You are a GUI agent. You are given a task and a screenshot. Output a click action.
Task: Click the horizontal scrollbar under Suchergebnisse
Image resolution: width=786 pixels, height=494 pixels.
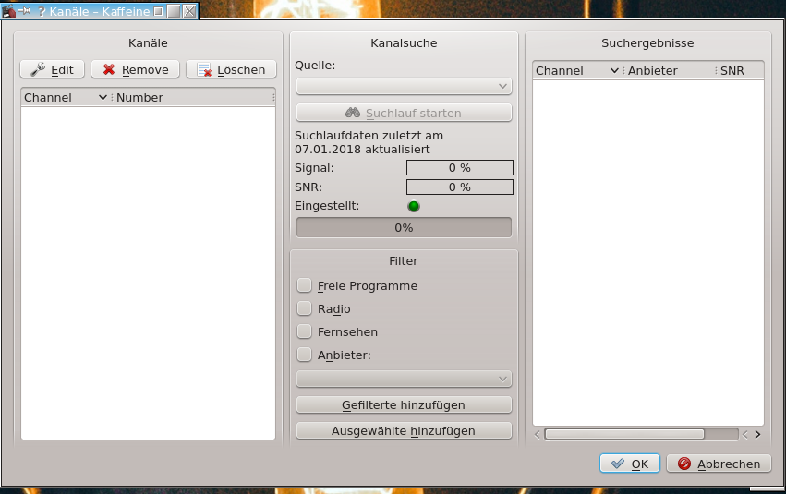click(x=624, y=434)
